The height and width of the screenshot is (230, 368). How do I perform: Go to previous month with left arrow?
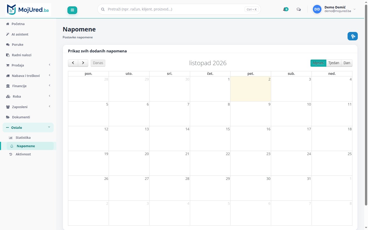(x=73, y=63)
